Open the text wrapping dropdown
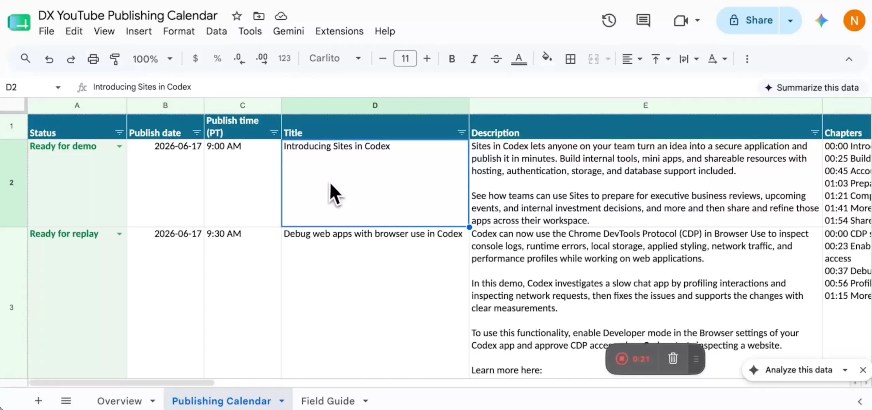 click(x=689, y=59)
